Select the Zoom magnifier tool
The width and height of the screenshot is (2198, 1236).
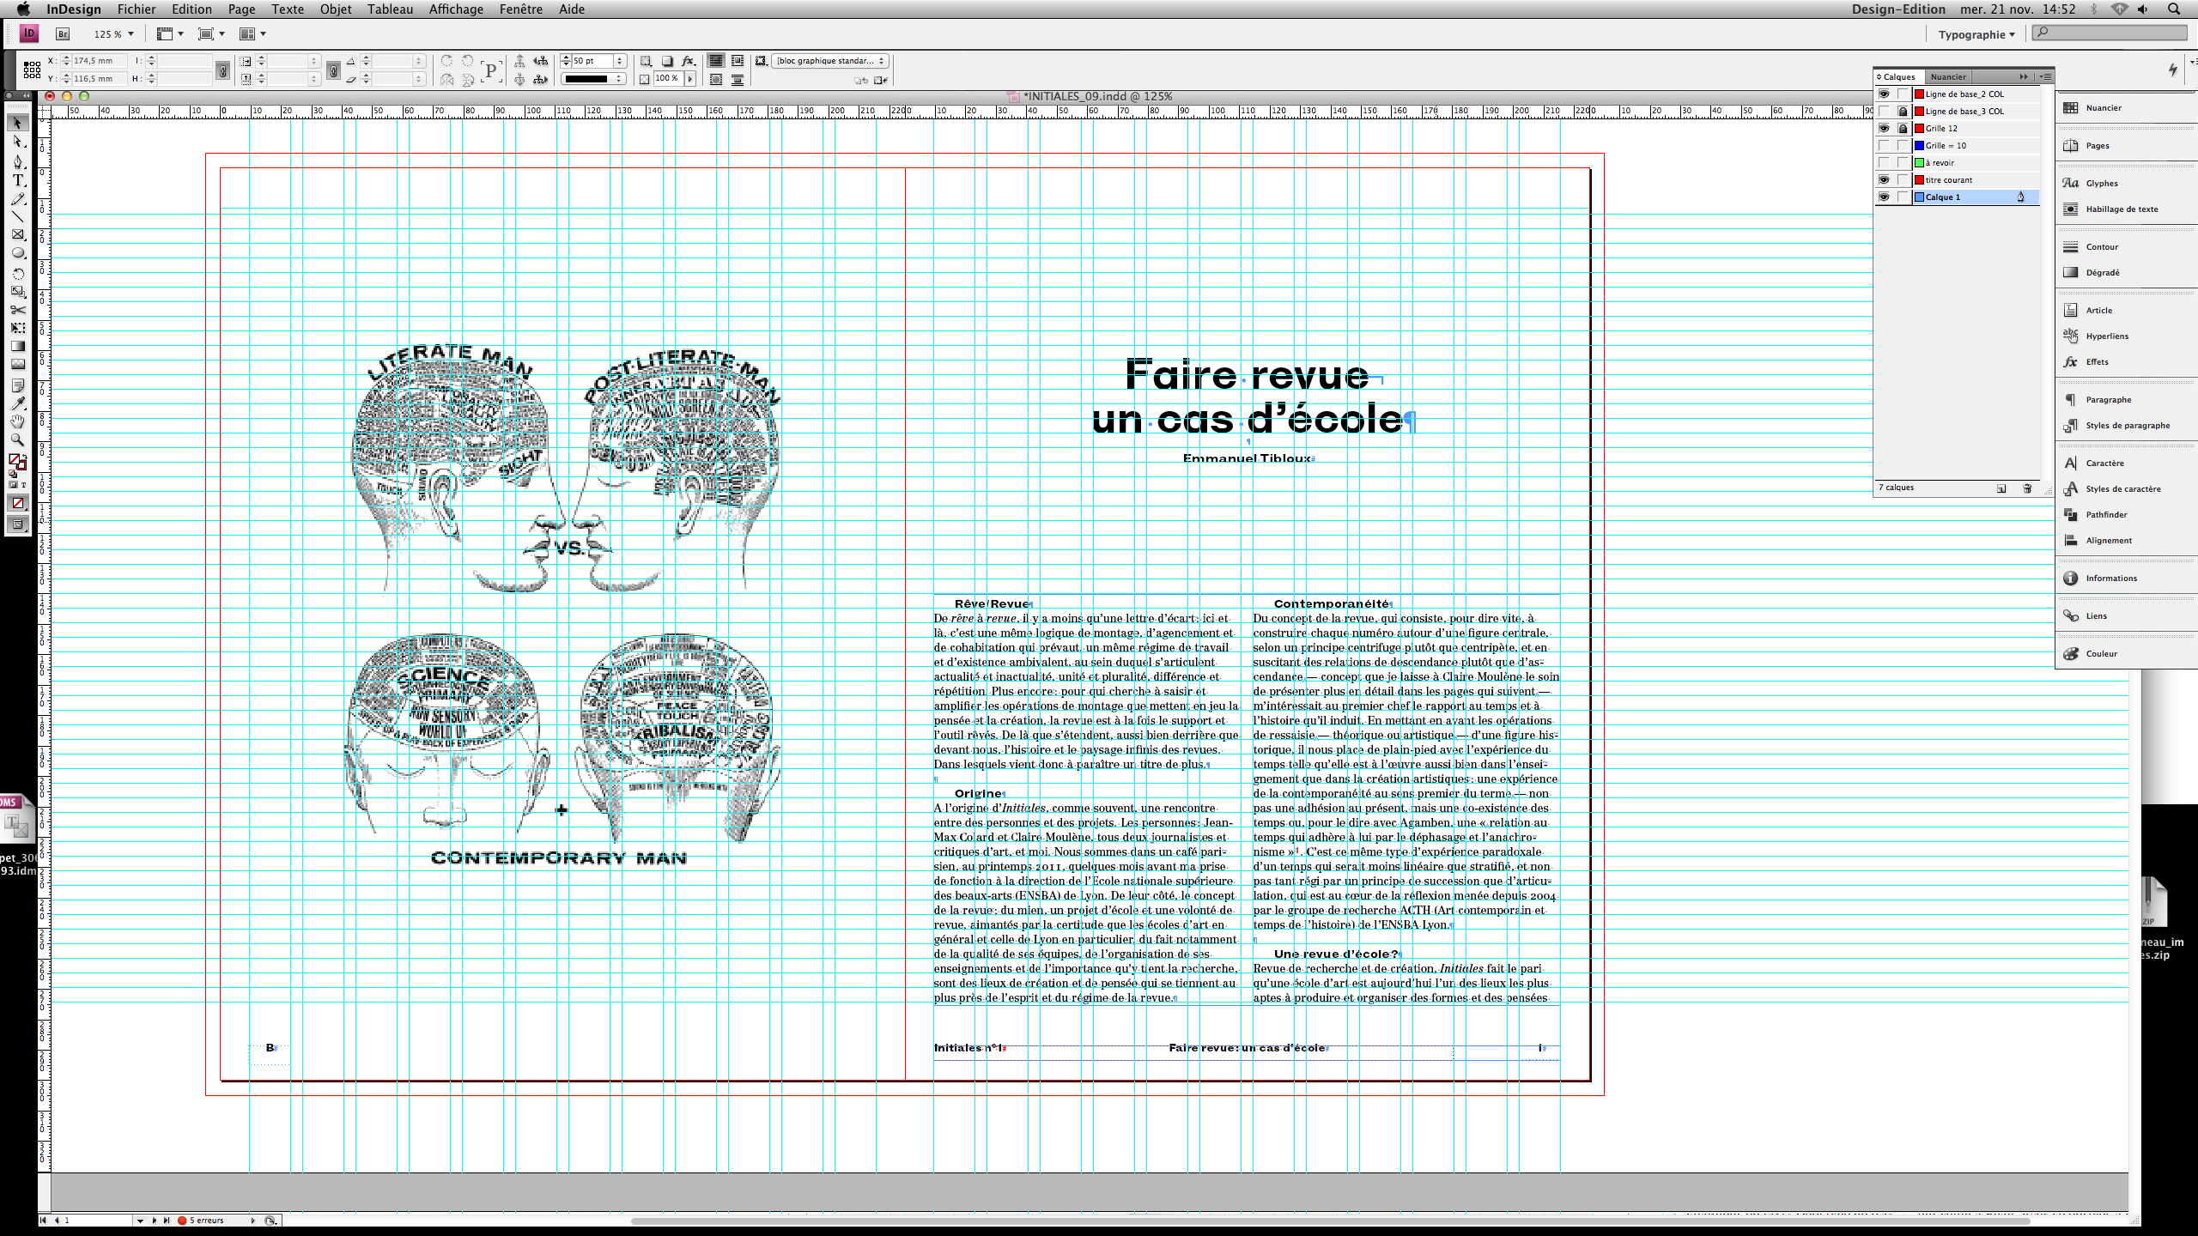17,439
